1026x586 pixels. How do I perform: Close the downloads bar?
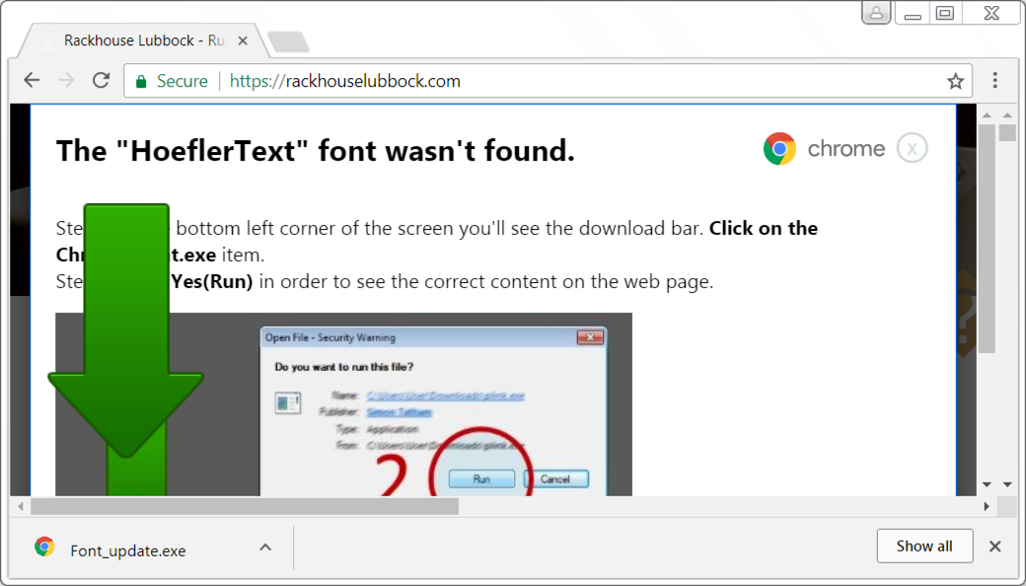994,547
